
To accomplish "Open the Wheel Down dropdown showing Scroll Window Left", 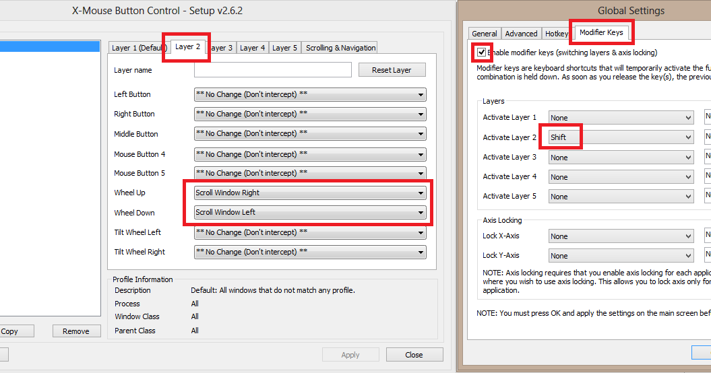I will 310,212.
